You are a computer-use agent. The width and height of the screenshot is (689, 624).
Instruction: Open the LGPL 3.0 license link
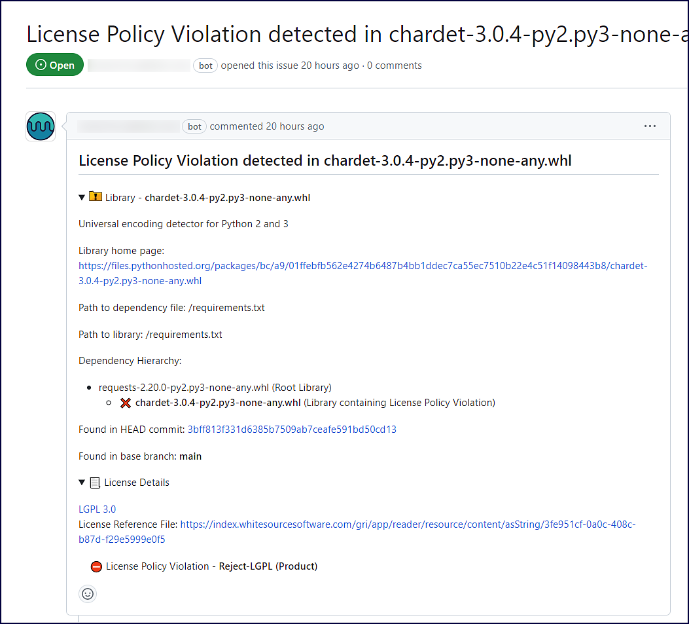point(97,509)
